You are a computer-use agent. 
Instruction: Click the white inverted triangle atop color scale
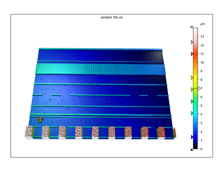(192, 27)
